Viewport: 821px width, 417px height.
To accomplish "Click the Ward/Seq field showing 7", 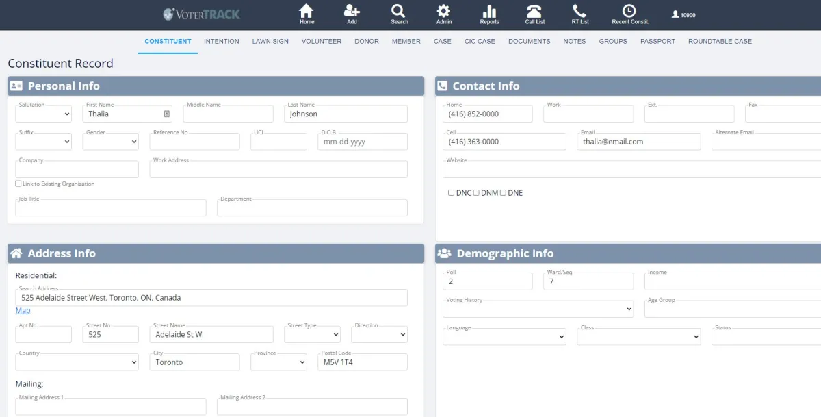I will 589,281.
